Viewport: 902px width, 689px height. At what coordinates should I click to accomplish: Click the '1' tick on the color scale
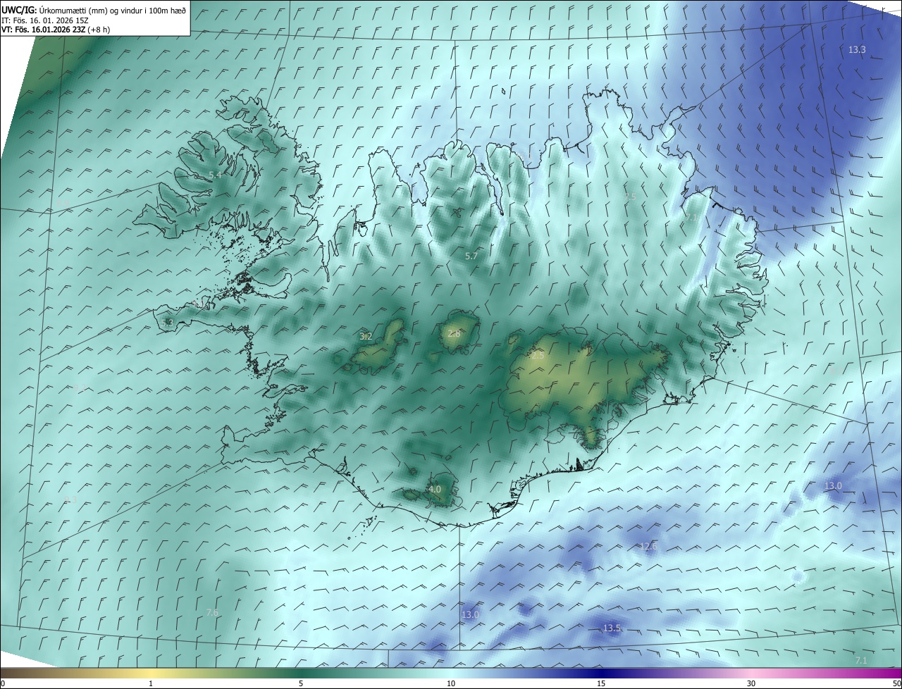coord(151,683)
